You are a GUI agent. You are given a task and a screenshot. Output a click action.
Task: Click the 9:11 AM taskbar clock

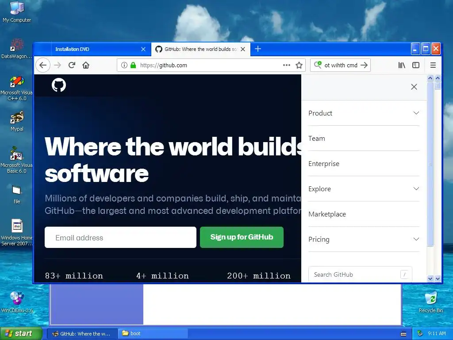(x=437, y=334)
